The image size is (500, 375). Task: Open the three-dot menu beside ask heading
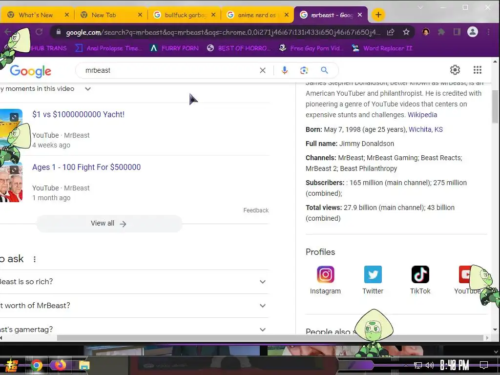pyautogui.click(x=35, y=259)
